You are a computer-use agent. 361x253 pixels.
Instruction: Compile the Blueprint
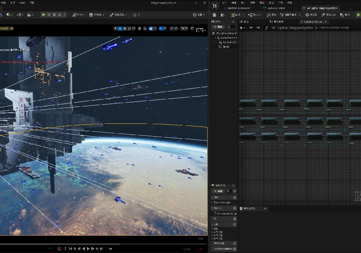[235, 15]
